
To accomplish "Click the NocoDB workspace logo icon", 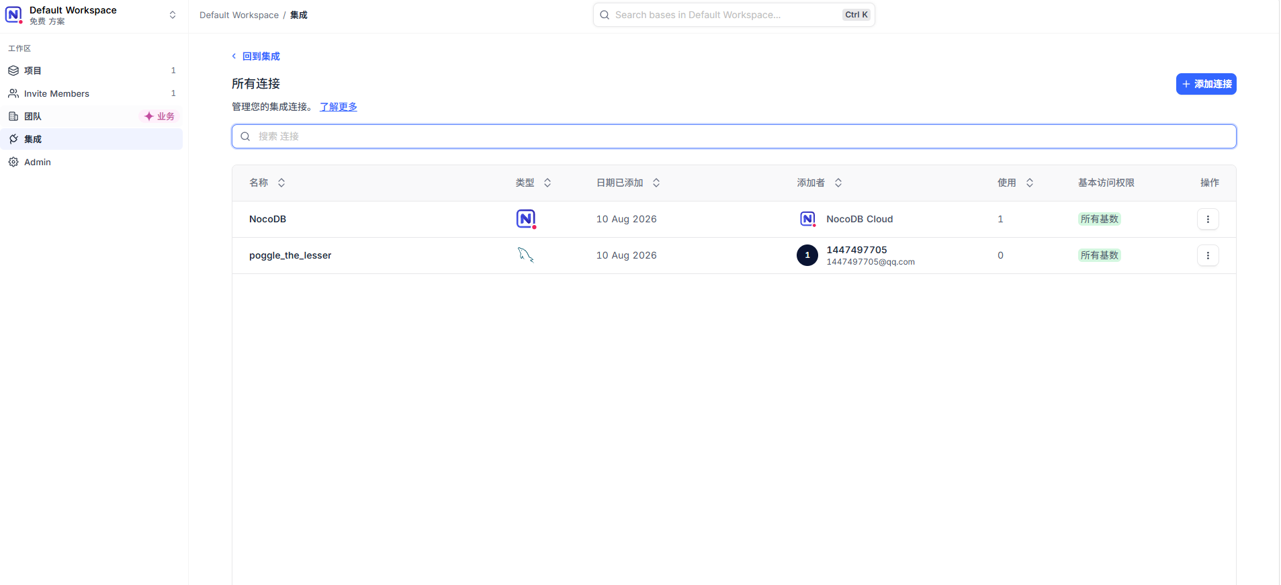I will [x=13, y=15].
